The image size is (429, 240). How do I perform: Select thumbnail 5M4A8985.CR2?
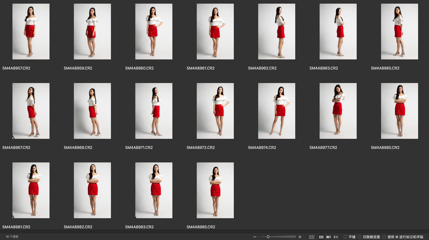point(215,190)
